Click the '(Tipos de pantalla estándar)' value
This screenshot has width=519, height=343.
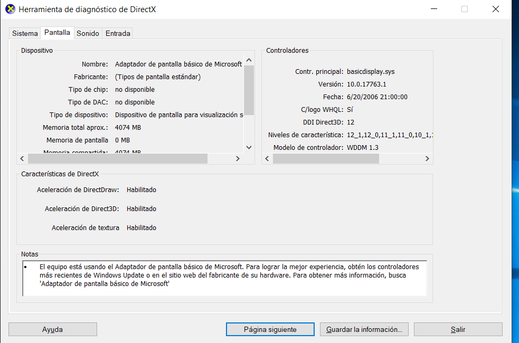(x=158, y=77)
